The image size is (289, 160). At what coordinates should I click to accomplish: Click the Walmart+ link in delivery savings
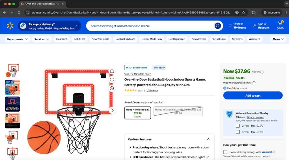[x=268, y=152]
